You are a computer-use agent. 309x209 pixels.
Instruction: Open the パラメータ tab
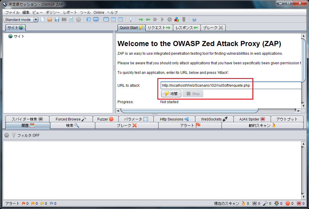tap(136, 119)
